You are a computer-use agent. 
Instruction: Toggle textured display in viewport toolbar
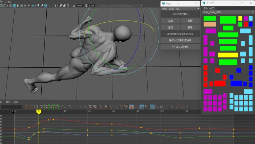pyautogui.click(x=25, y=5)
